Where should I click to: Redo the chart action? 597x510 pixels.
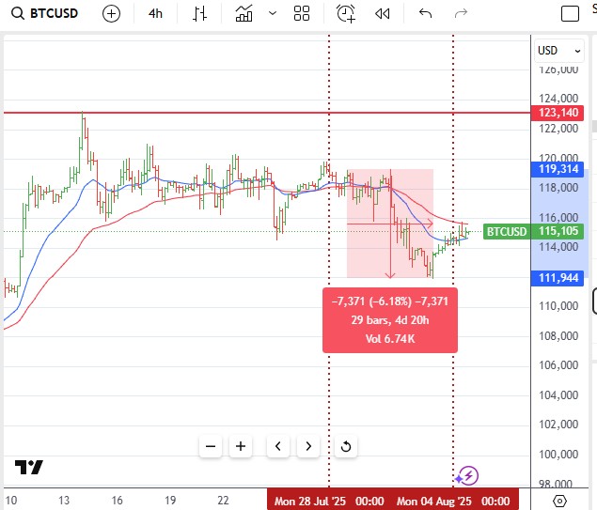pyautogui.click(x=461, y=14)
